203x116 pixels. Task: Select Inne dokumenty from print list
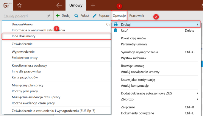pos(57,36)
